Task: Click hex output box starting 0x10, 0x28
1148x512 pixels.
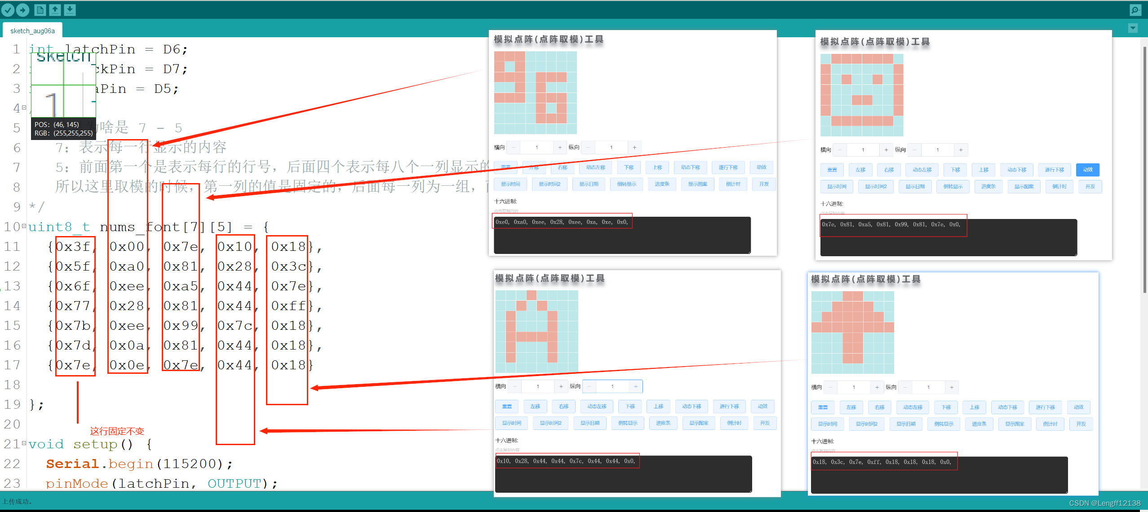Action: coord(623,474)
